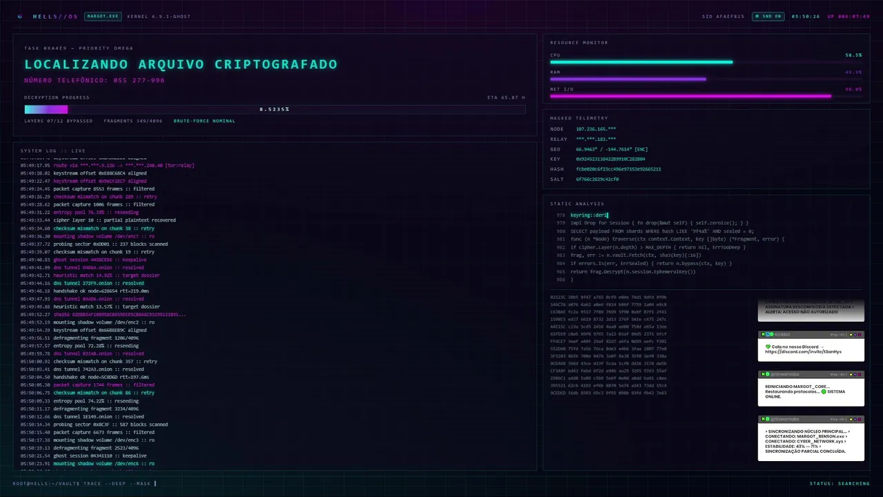This screenshot has height=497, width=883.
Task: Click the keyring::deri line in Static Analysis
Action: [588, 215]
